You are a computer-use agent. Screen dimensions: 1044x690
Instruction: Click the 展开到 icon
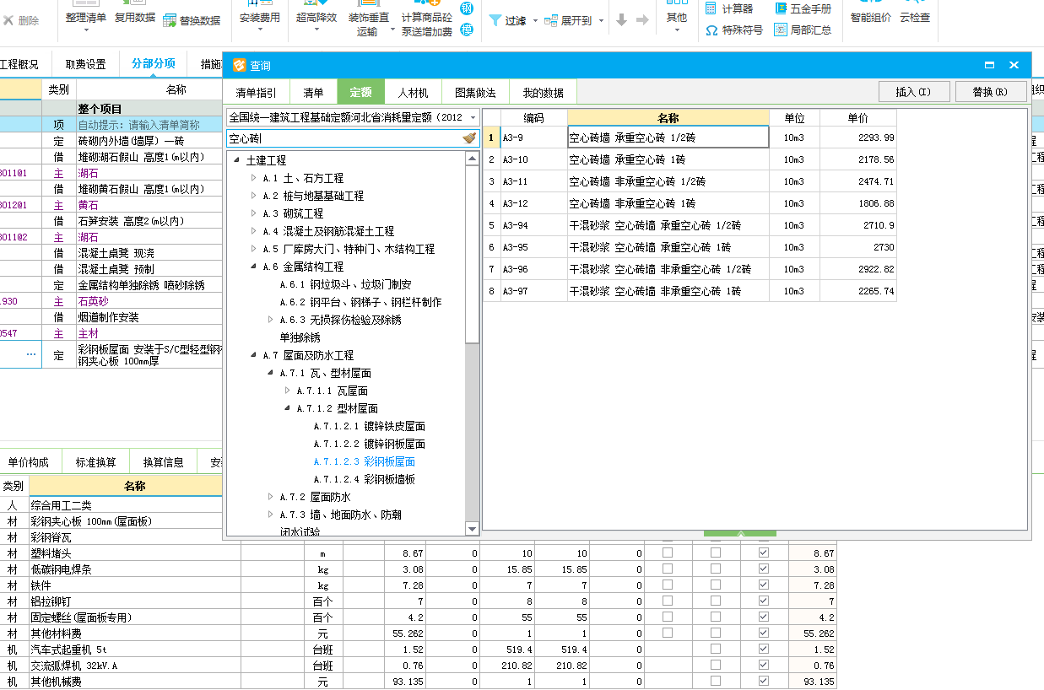click(x=550, y=20)
